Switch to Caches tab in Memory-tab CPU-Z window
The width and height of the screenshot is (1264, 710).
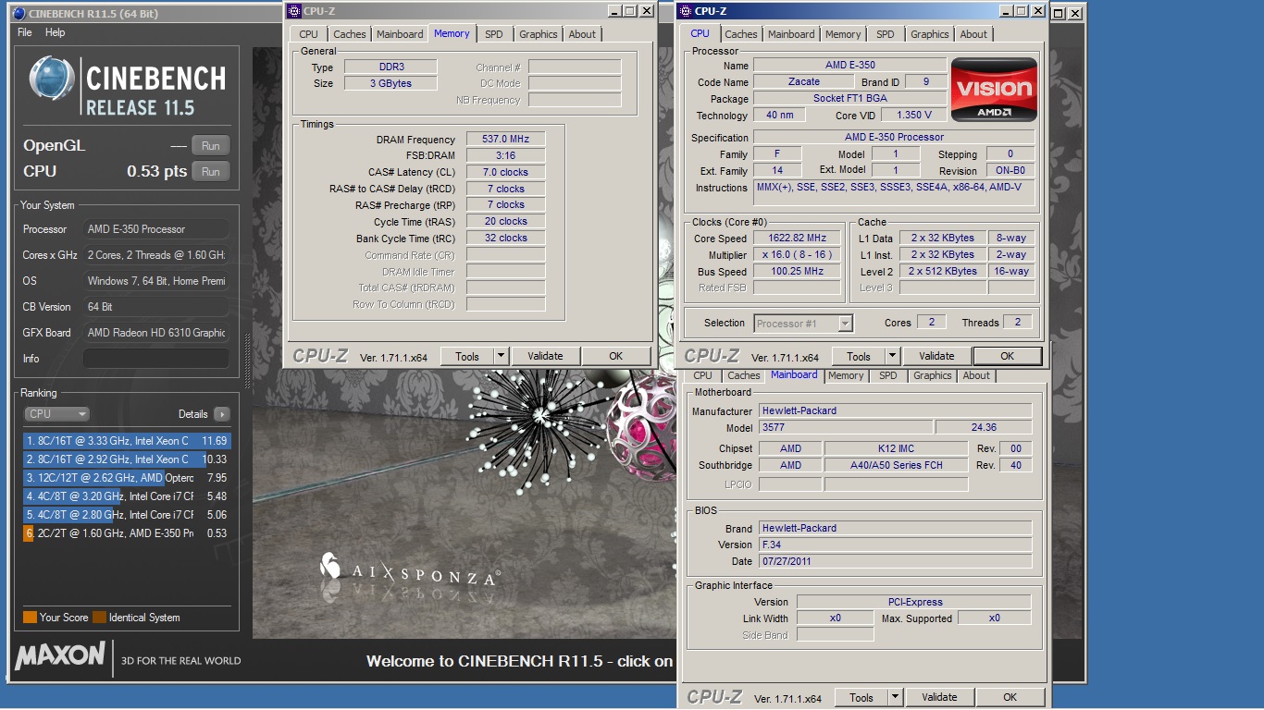(350, 34)
